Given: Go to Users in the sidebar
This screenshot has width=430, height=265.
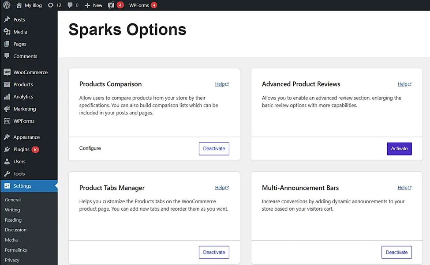Looking at the screenshot, I should click(x=19, y=162).
